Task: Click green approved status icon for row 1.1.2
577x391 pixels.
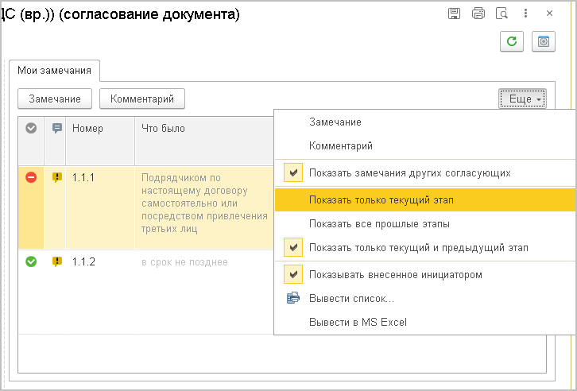Action: [x=31, y=261]
